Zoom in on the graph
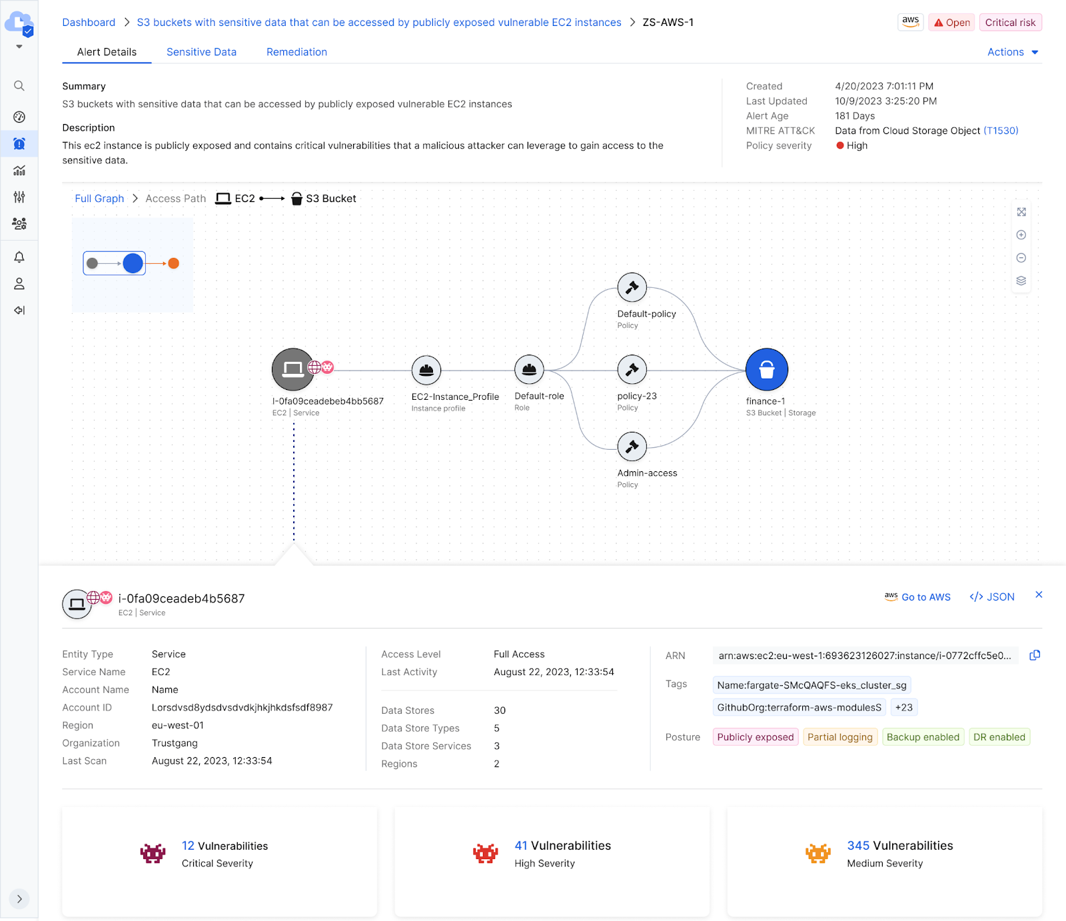 [x=1021, y=235]
